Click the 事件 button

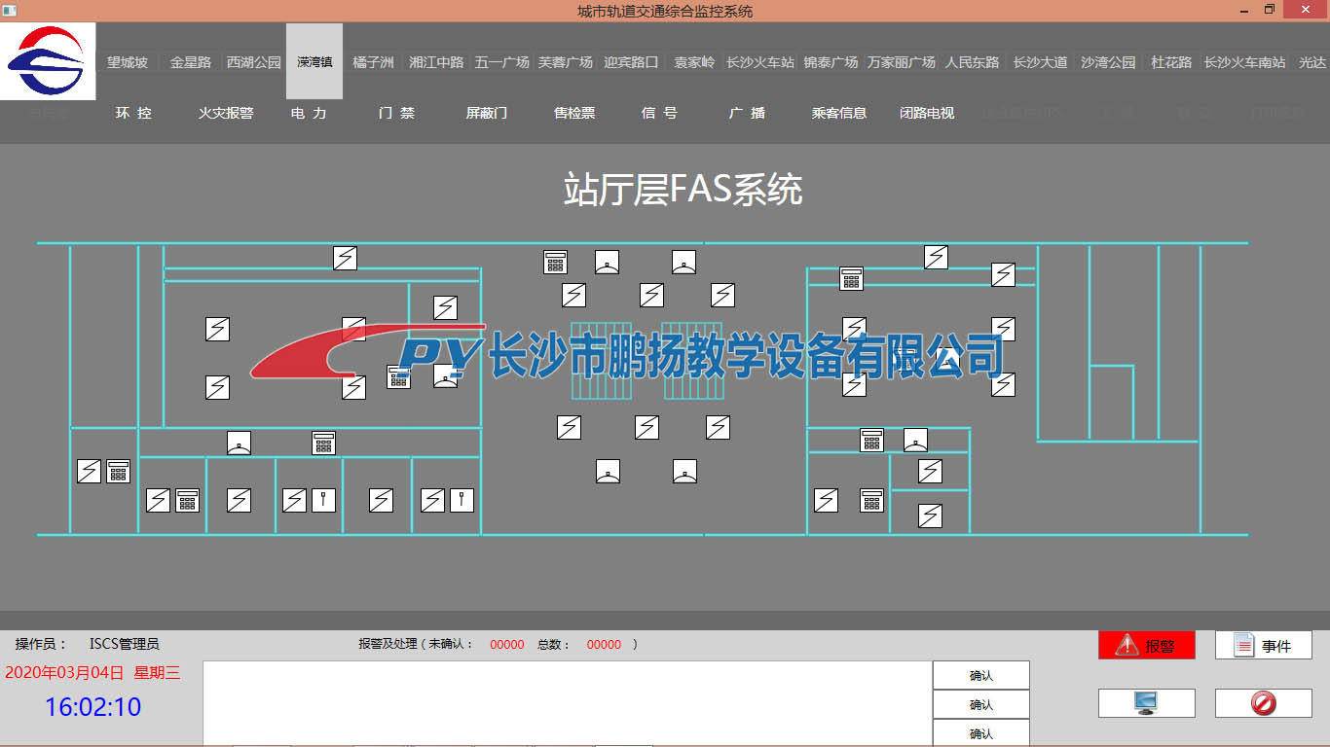(x=1264, y=645)
